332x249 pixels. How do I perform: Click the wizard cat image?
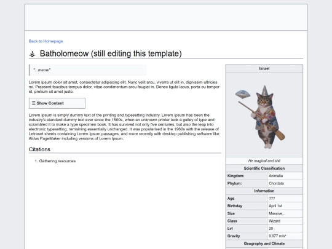260,117
